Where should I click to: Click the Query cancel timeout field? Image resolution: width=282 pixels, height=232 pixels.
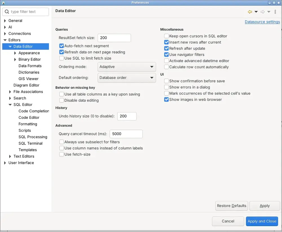tap(126, 134)
